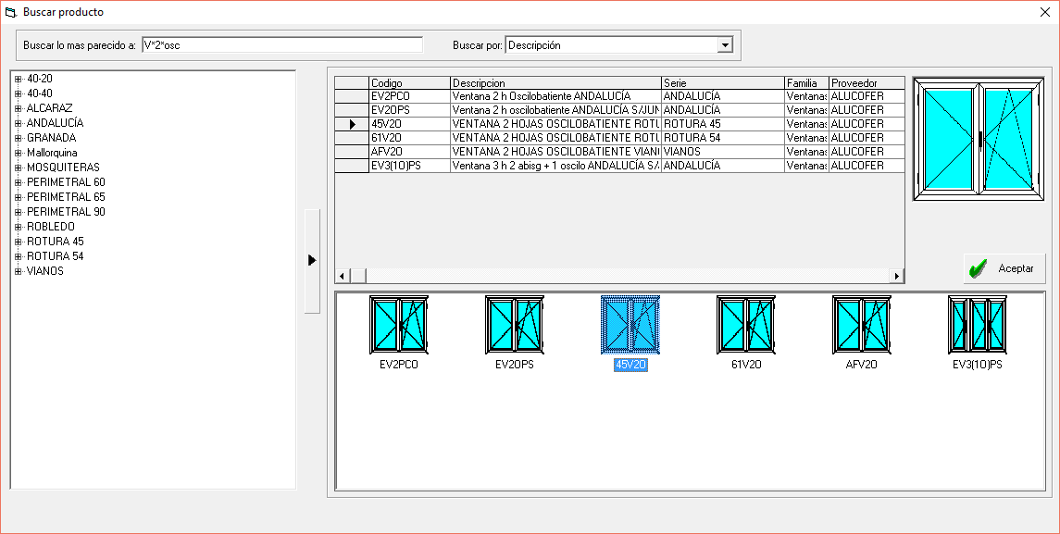Viewport: 1060px width, 534px height.
Task: Select VIANOS in the series tree
Action: click(x=45, y=271)
